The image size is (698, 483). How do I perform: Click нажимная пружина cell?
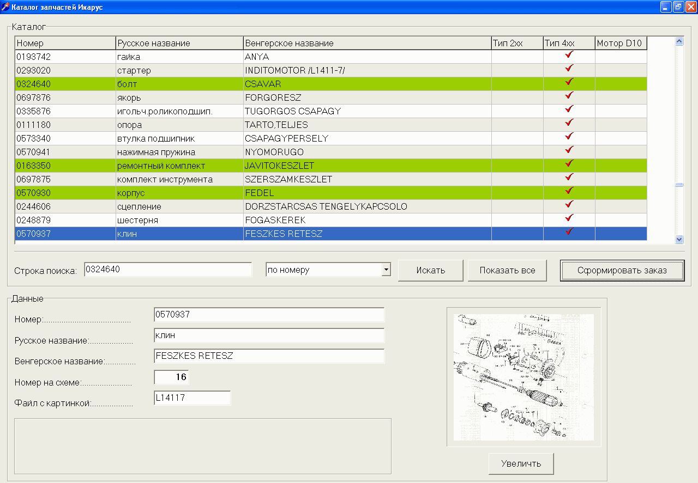pos(179,152)
